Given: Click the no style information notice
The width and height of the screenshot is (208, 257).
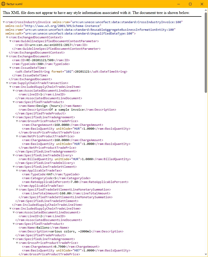Looking at the screenshot, I should pos(96,13).
